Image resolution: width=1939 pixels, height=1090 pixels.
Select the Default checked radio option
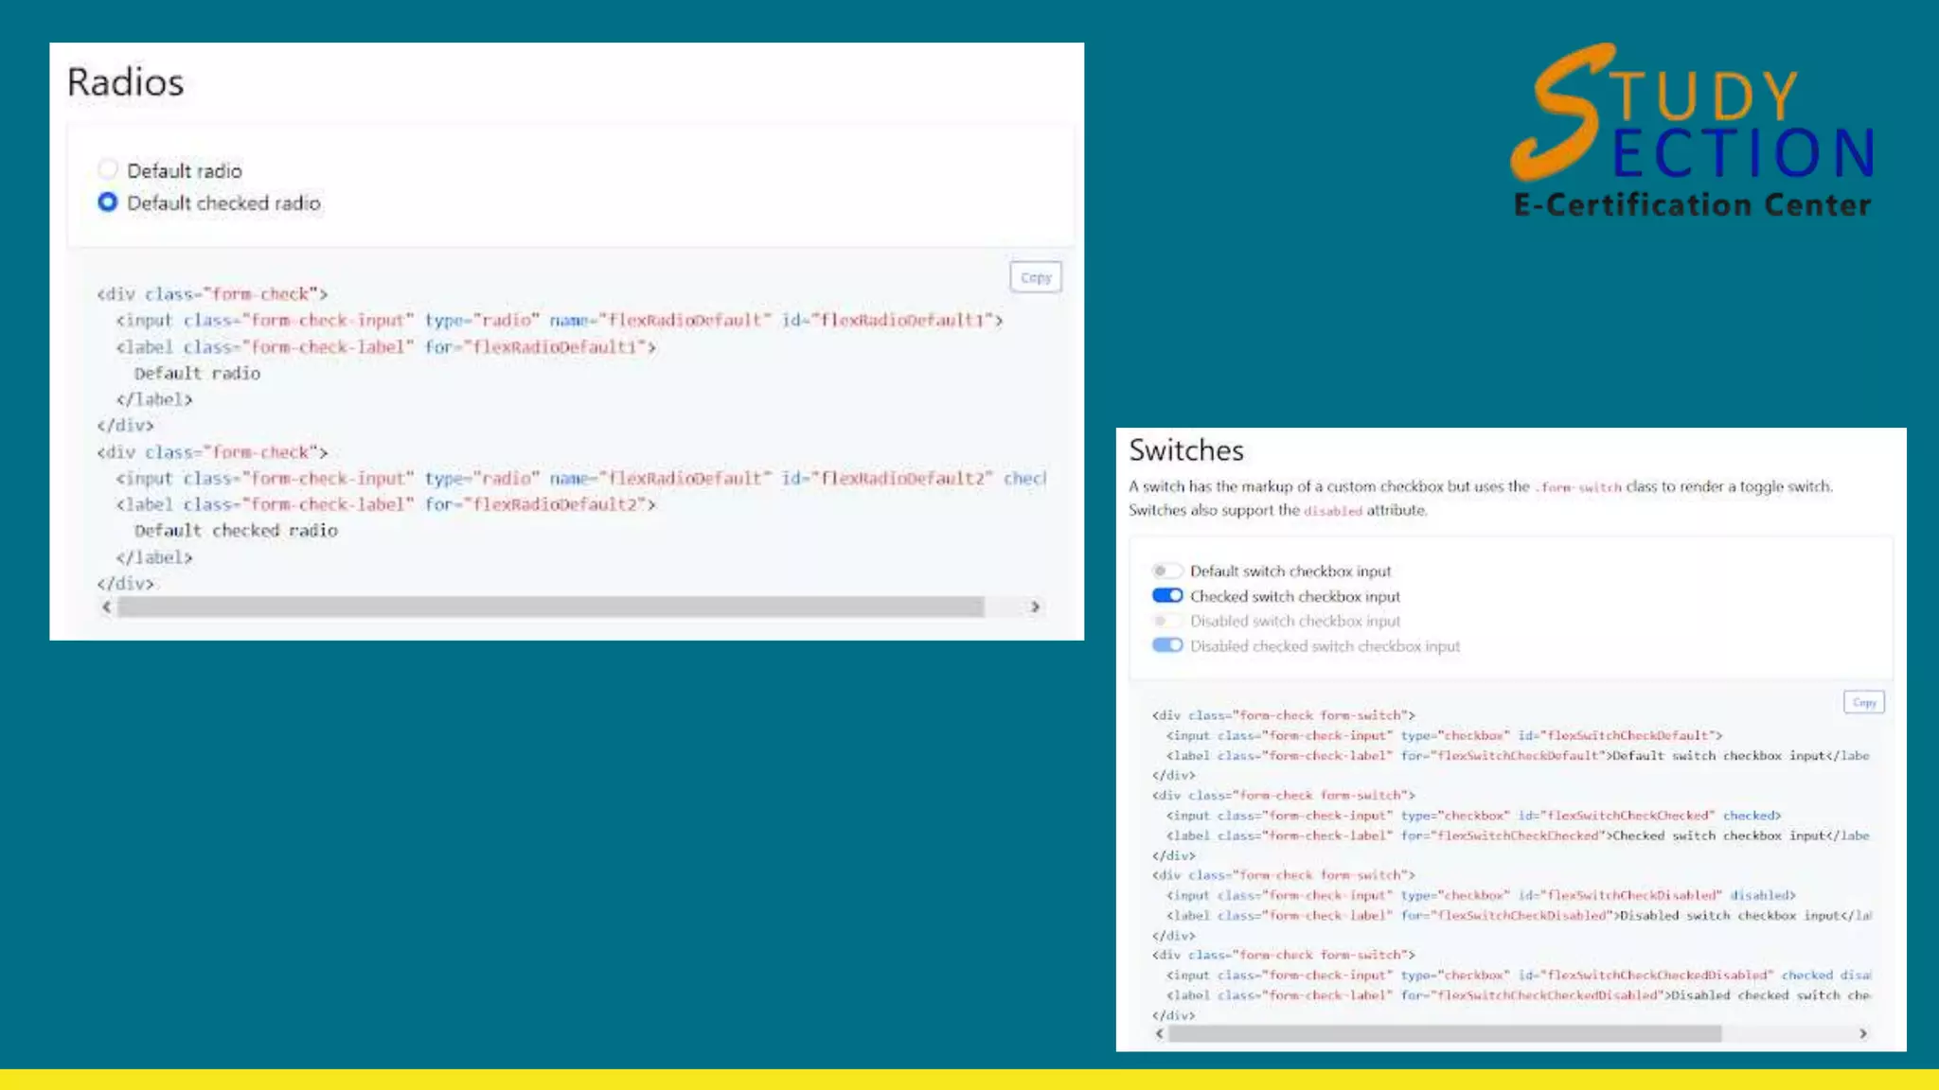(108, 202)
